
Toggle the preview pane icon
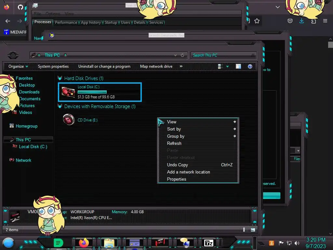(x=238, y=66)
